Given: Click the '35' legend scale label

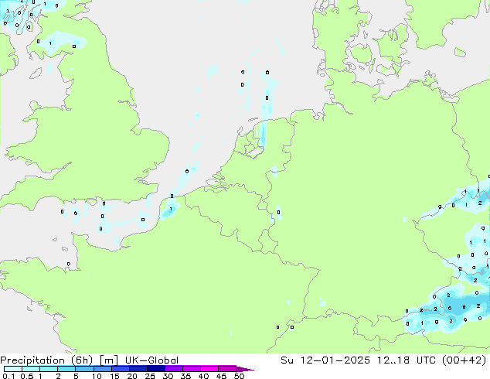Looking at the screenshot, I should pyautogui.click(x=185, y=376).
